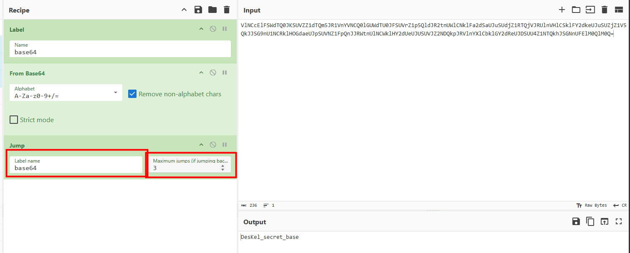Open a folder as input
630x253 pixels.
click(x=576, y=10)
